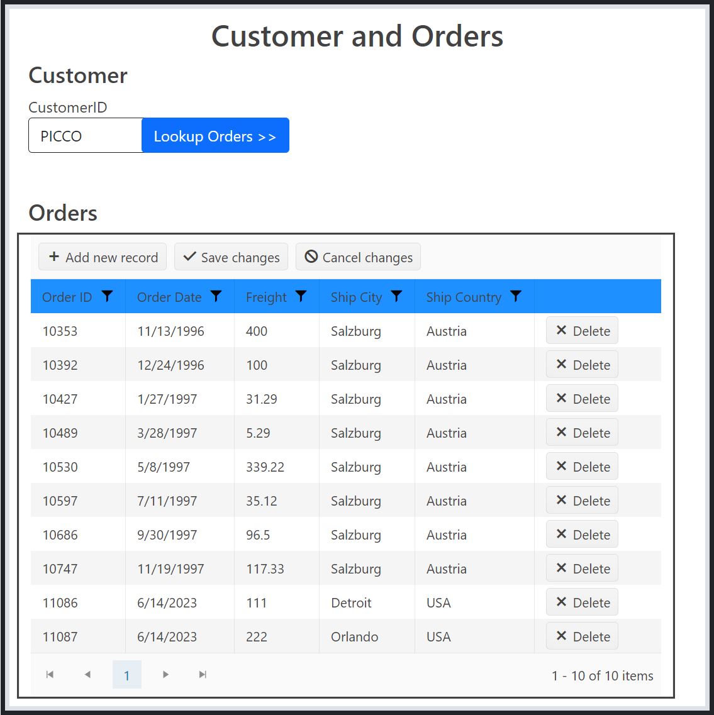Go to the last page of orders
Image resolution: width=714 pixels, height=715 pixels.
click(203, 674)
